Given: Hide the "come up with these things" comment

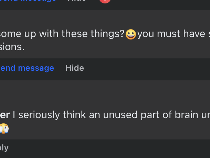Looking at the screenshot, I should [74, 68].
